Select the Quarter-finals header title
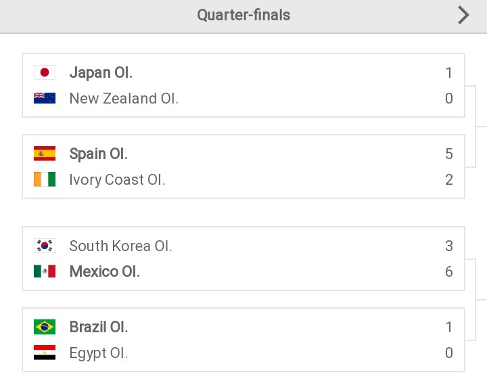Screen dimensions: 487x381 [x=243, y=15]
